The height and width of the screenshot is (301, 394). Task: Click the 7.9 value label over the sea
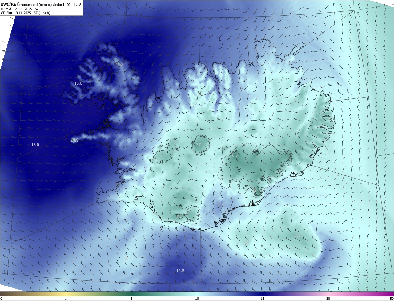298,235
